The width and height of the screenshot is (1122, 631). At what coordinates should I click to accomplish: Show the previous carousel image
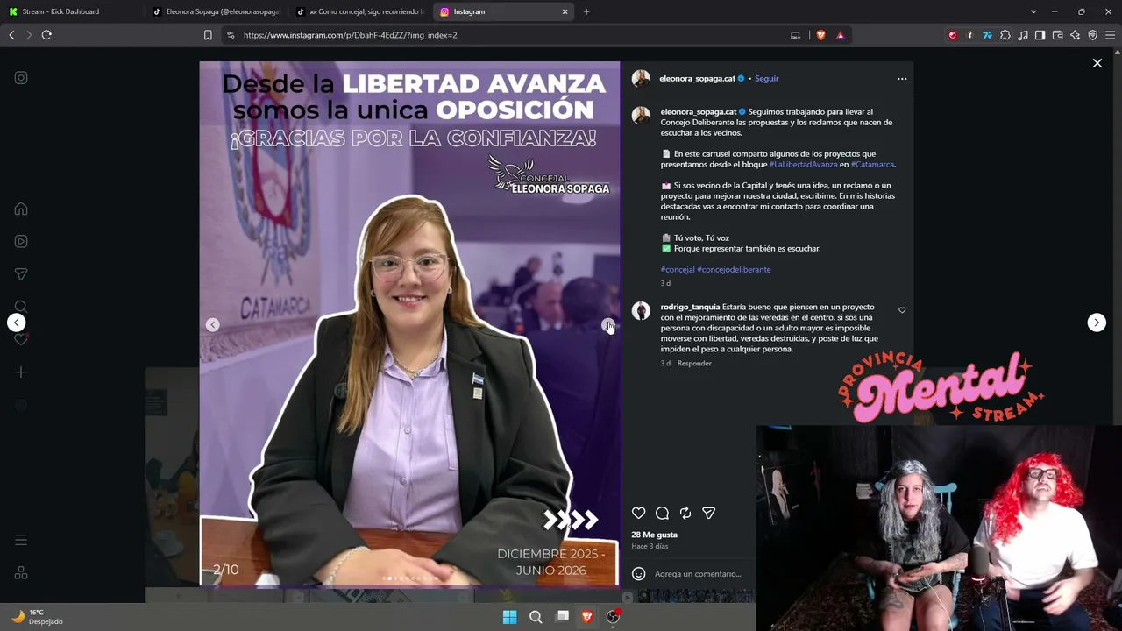tap(213, 325)
